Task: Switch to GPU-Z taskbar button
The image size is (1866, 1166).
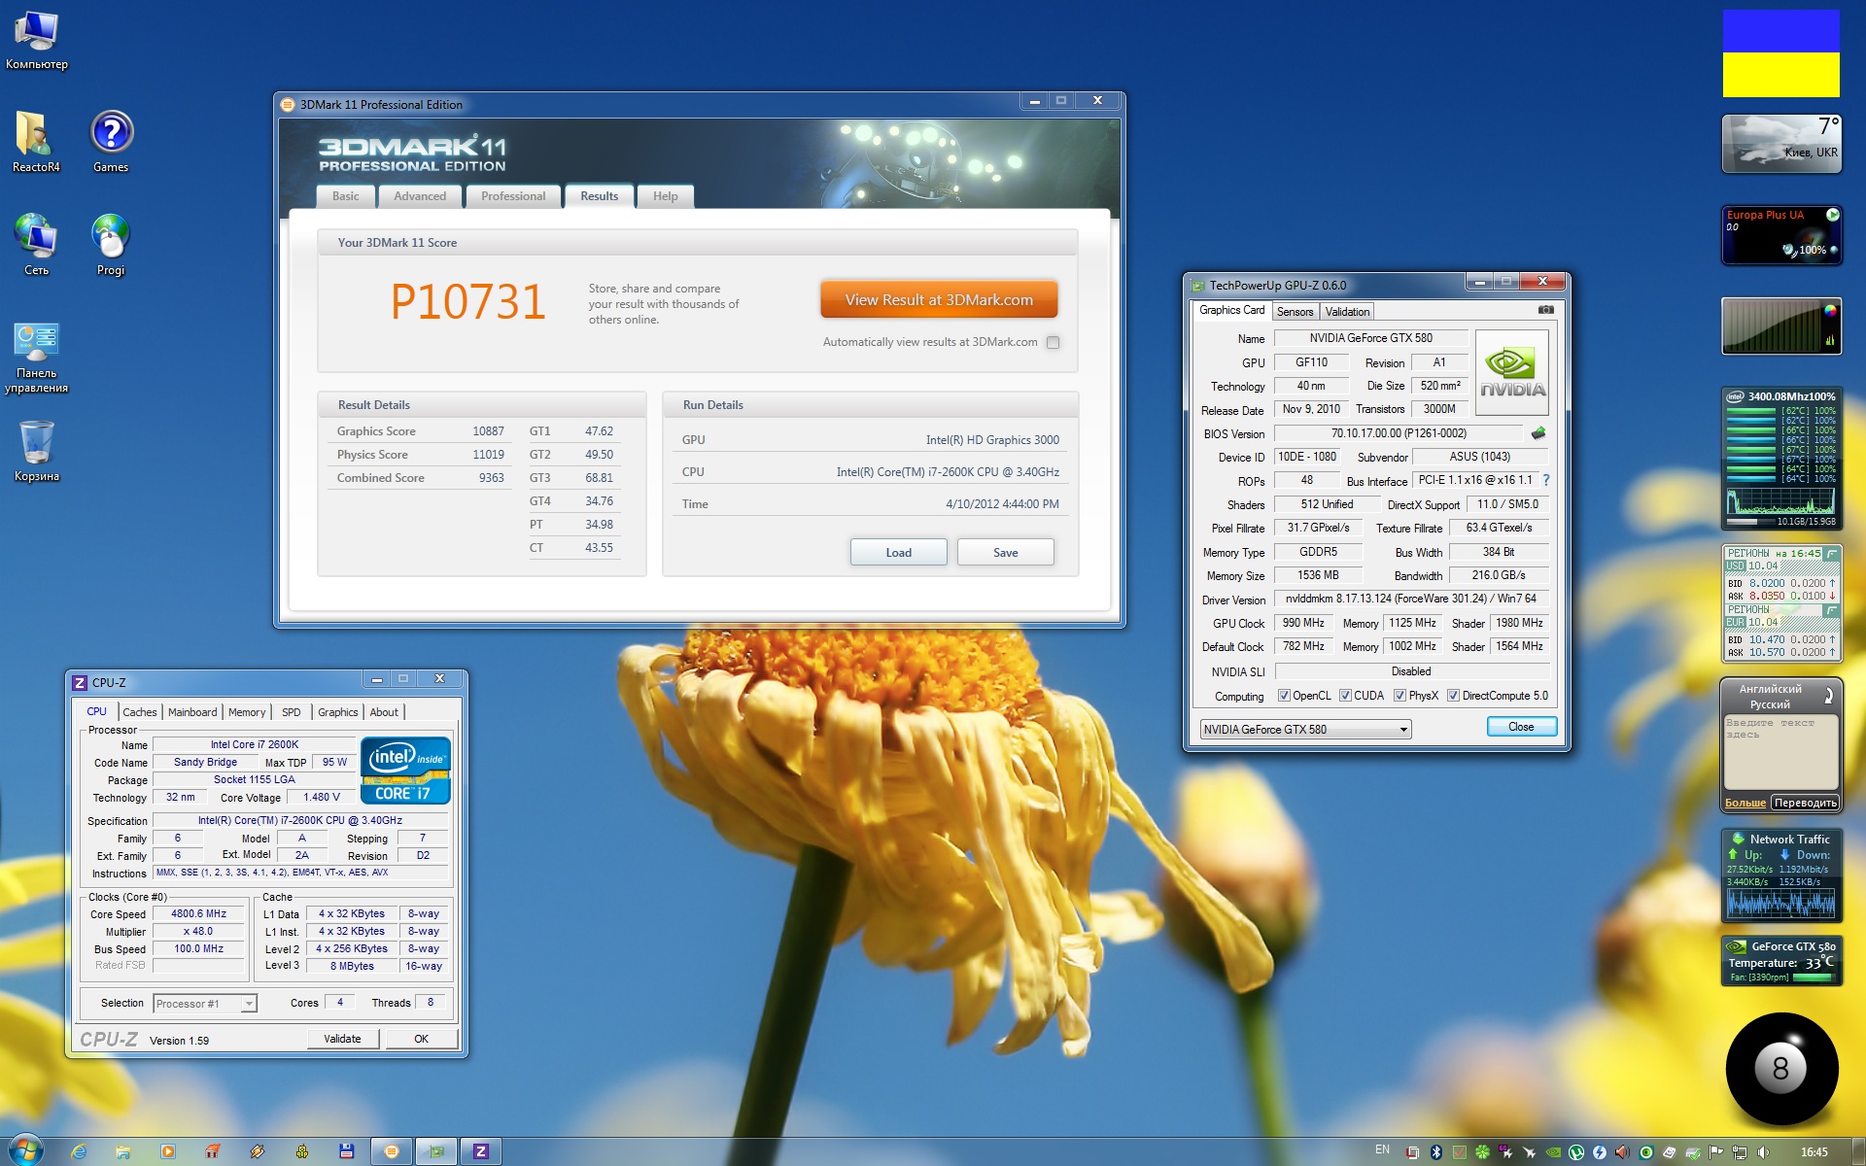Action: pos(436,1151)
